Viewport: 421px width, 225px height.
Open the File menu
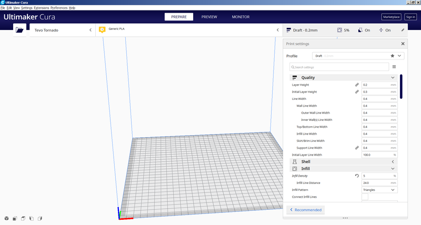click(3, 8)
